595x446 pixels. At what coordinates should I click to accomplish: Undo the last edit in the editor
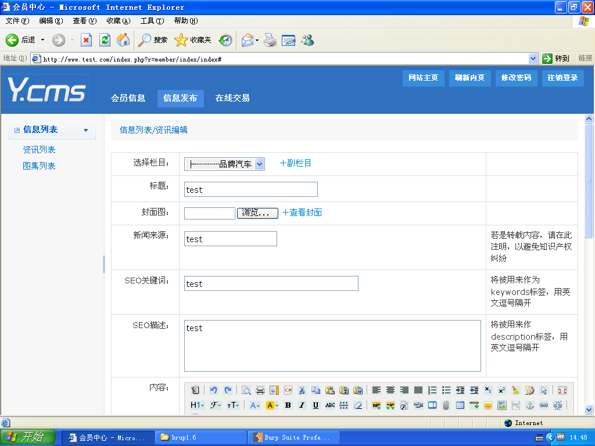coord(214,390)
